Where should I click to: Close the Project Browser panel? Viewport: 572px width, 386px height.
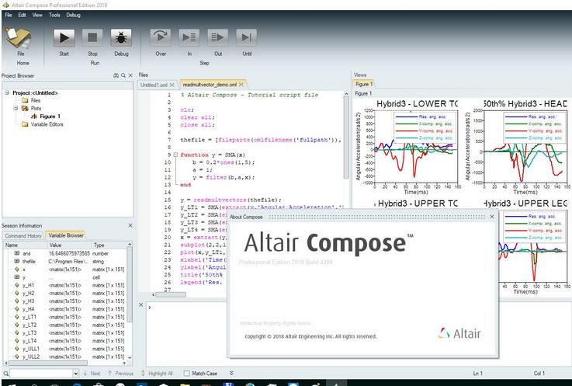[x=130, y=75]
